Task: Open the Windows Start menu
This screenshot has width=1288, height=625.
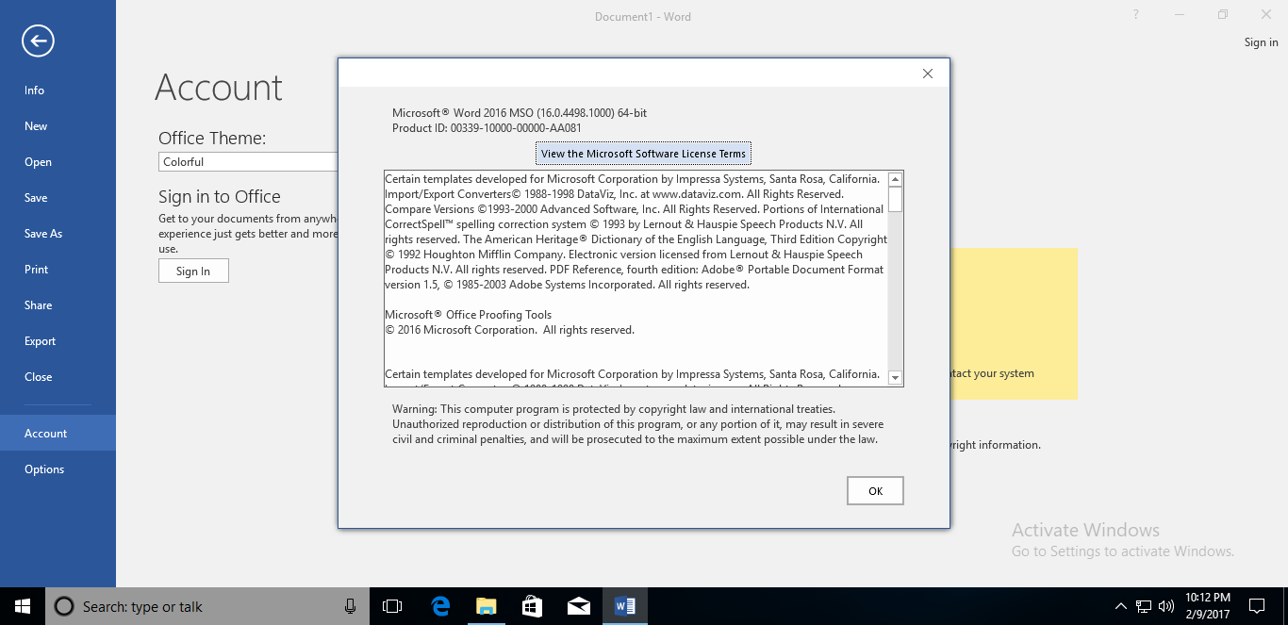Action: click(22, 606)
